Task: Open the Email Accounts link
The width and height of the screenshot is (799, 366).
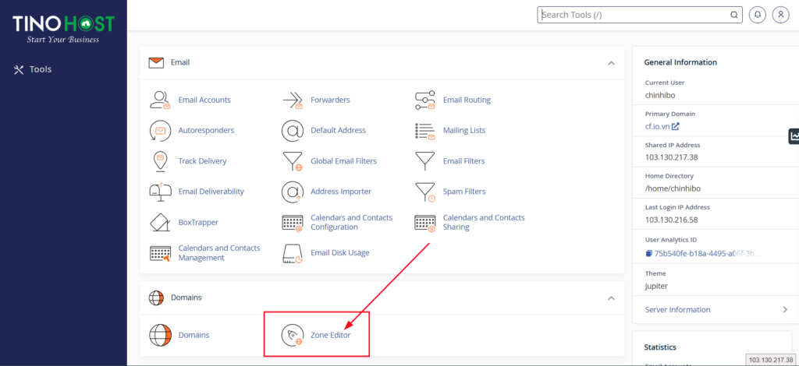Action: click(204, 100)
